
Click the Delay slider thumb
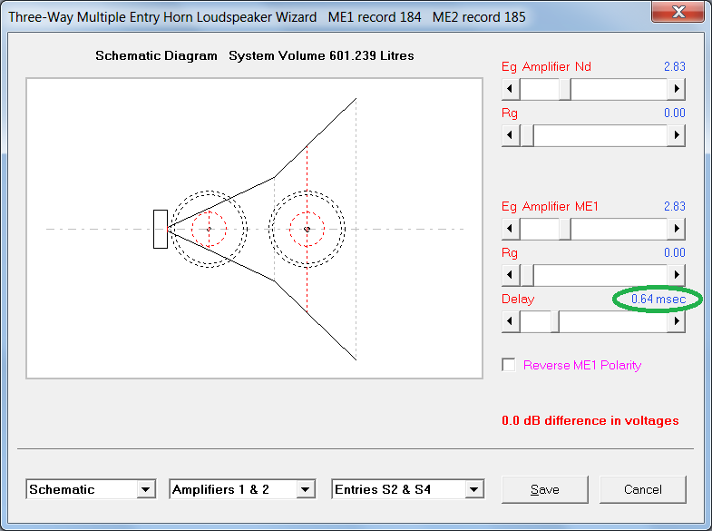click(555, 321)
